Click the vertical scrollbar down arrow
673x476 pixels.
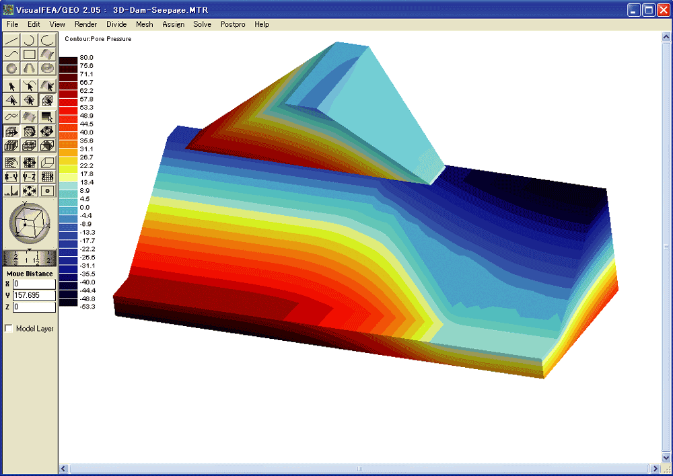pyautogui.click(x=666, y=458)
